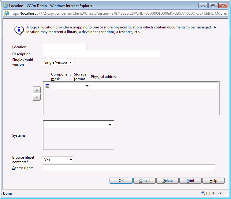Image resolution: width=231 pixels, height=199 pixels.
Task: Open the Systems combo box
Action: tap(78, 125)
